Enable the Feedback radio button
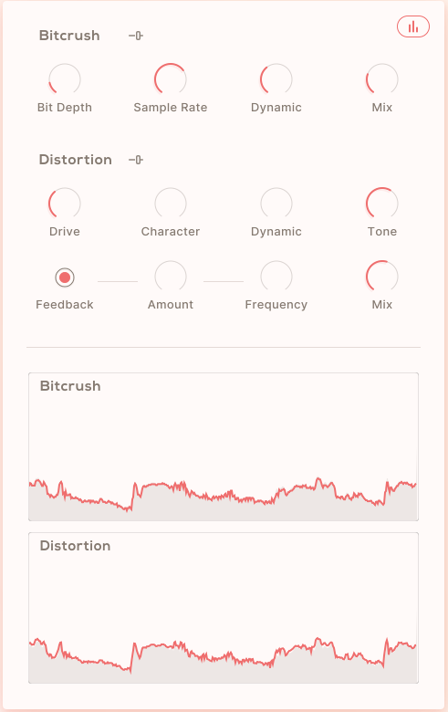This screenshot has height=712, width=448. [65, 277]
